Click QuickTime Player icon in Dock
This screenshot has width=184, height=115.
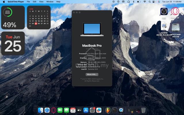[121, 110]
